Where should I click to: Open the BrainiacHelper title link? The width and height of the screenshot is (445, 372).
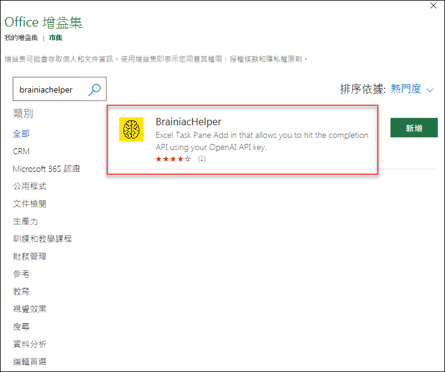(188, 122)
